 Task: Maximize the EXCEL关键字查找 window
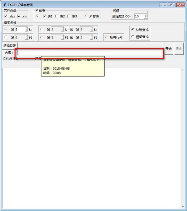[172, 5]
